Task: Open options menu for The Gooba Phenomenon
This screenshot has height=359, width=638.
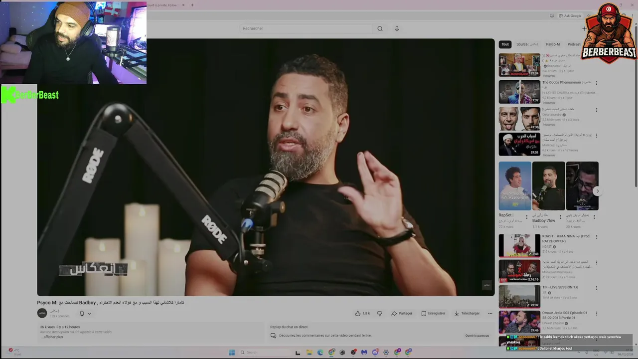Action: 597,83
